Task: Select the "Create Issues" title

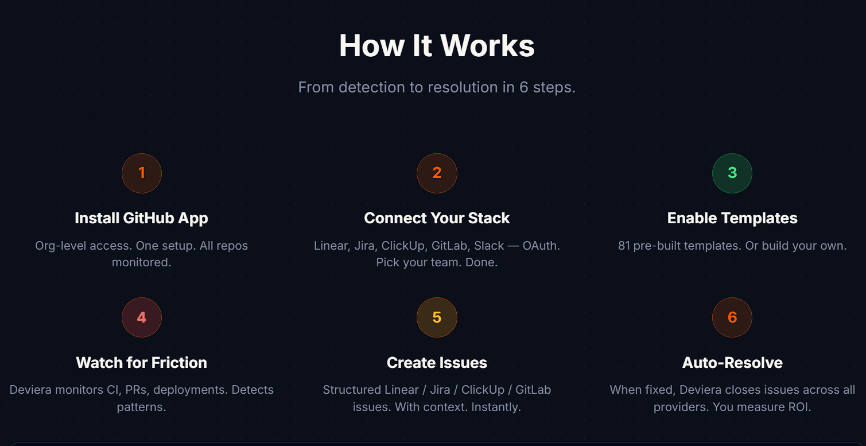Action: [437, 363]
